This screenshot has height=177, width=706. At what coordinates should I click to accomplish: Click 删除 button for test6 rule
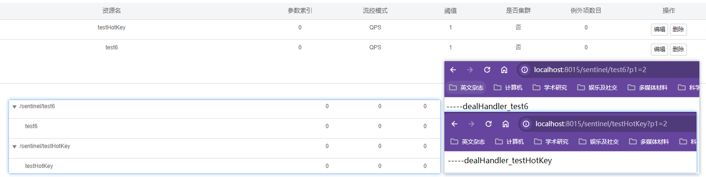pyautogui.click(x=678, y=49)
